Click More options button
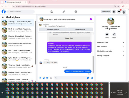The width and height of the screenshot is (129, 98). pyautogui.click(x=80, y=29)
